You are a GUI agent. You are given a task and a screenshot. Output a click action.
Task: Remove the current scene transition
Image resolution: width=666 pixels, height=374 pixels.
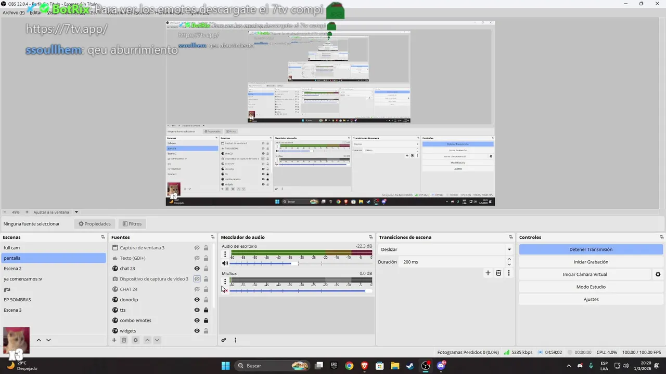pyautogui.click(x=498, y=273)
